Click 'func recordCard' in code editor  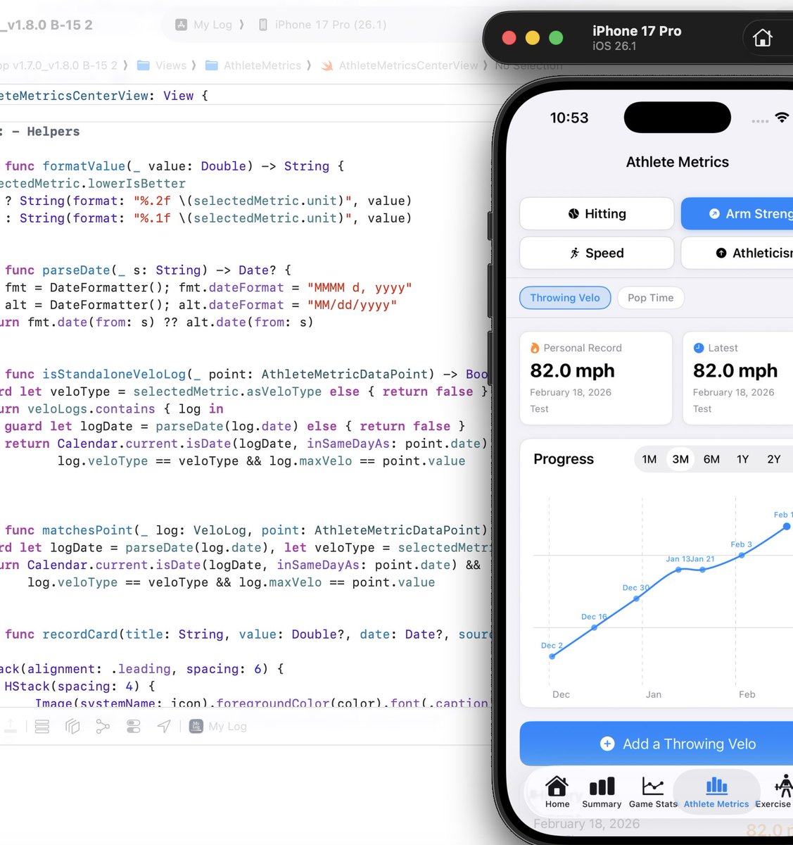tap(61, 634)
